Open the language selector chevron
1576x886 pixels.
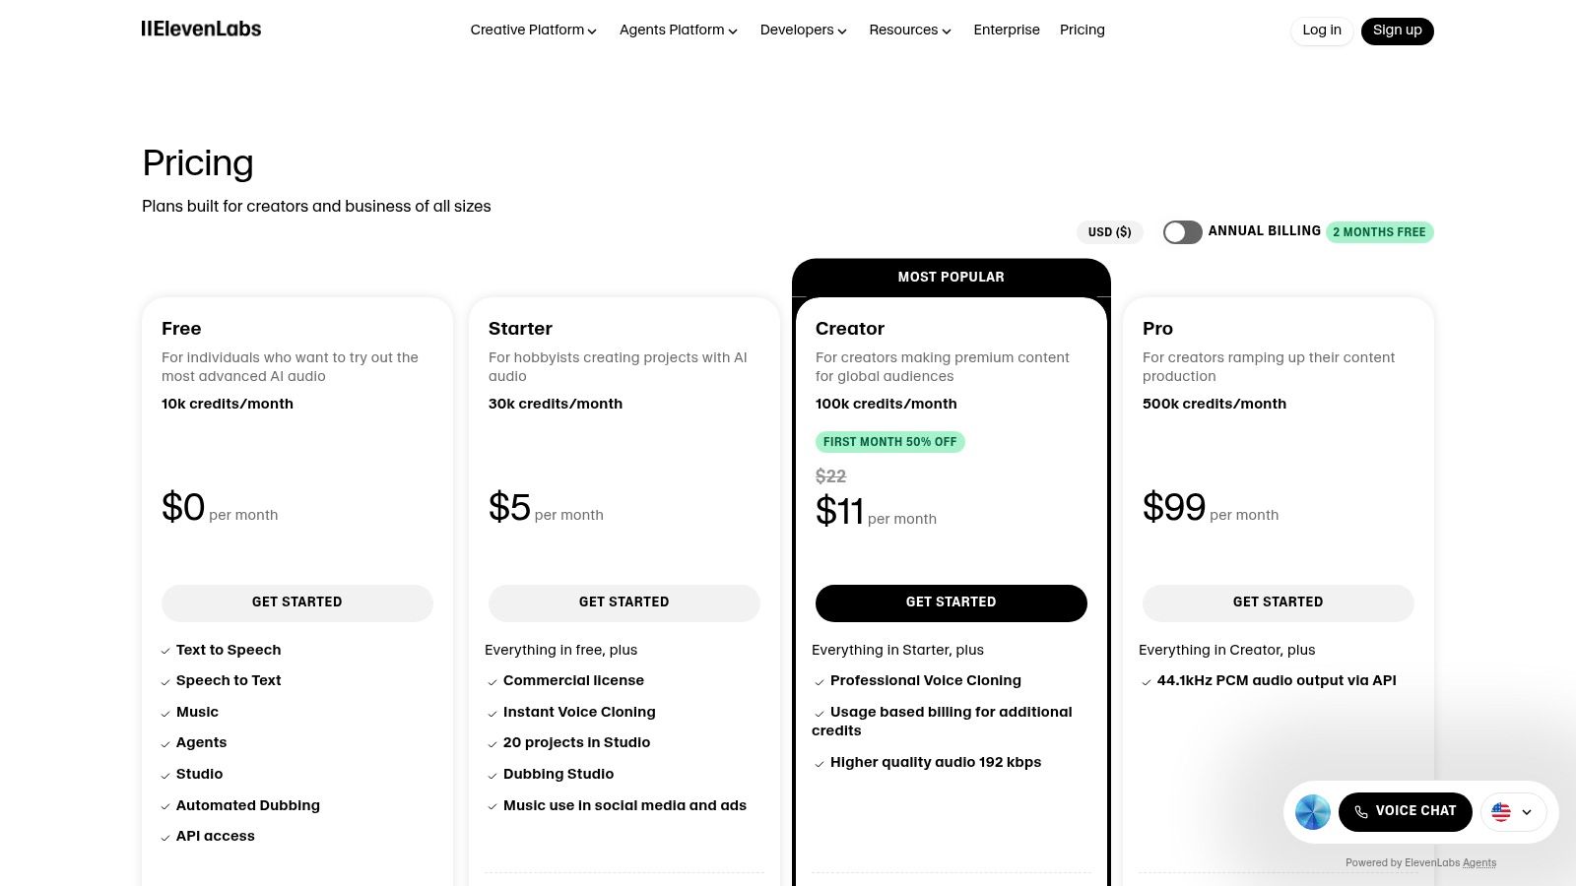(x=1526, y=812)
